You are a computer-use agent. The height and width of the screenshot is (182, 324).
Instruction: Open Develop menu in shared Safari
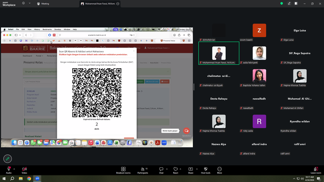point(58,29)
